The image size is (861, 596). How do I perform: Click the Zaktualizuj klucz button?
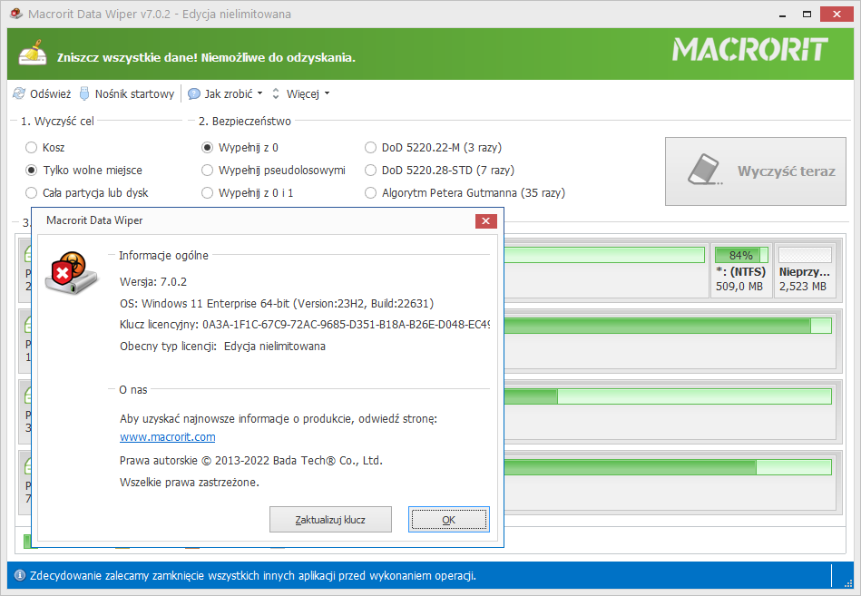coord(330,519)
